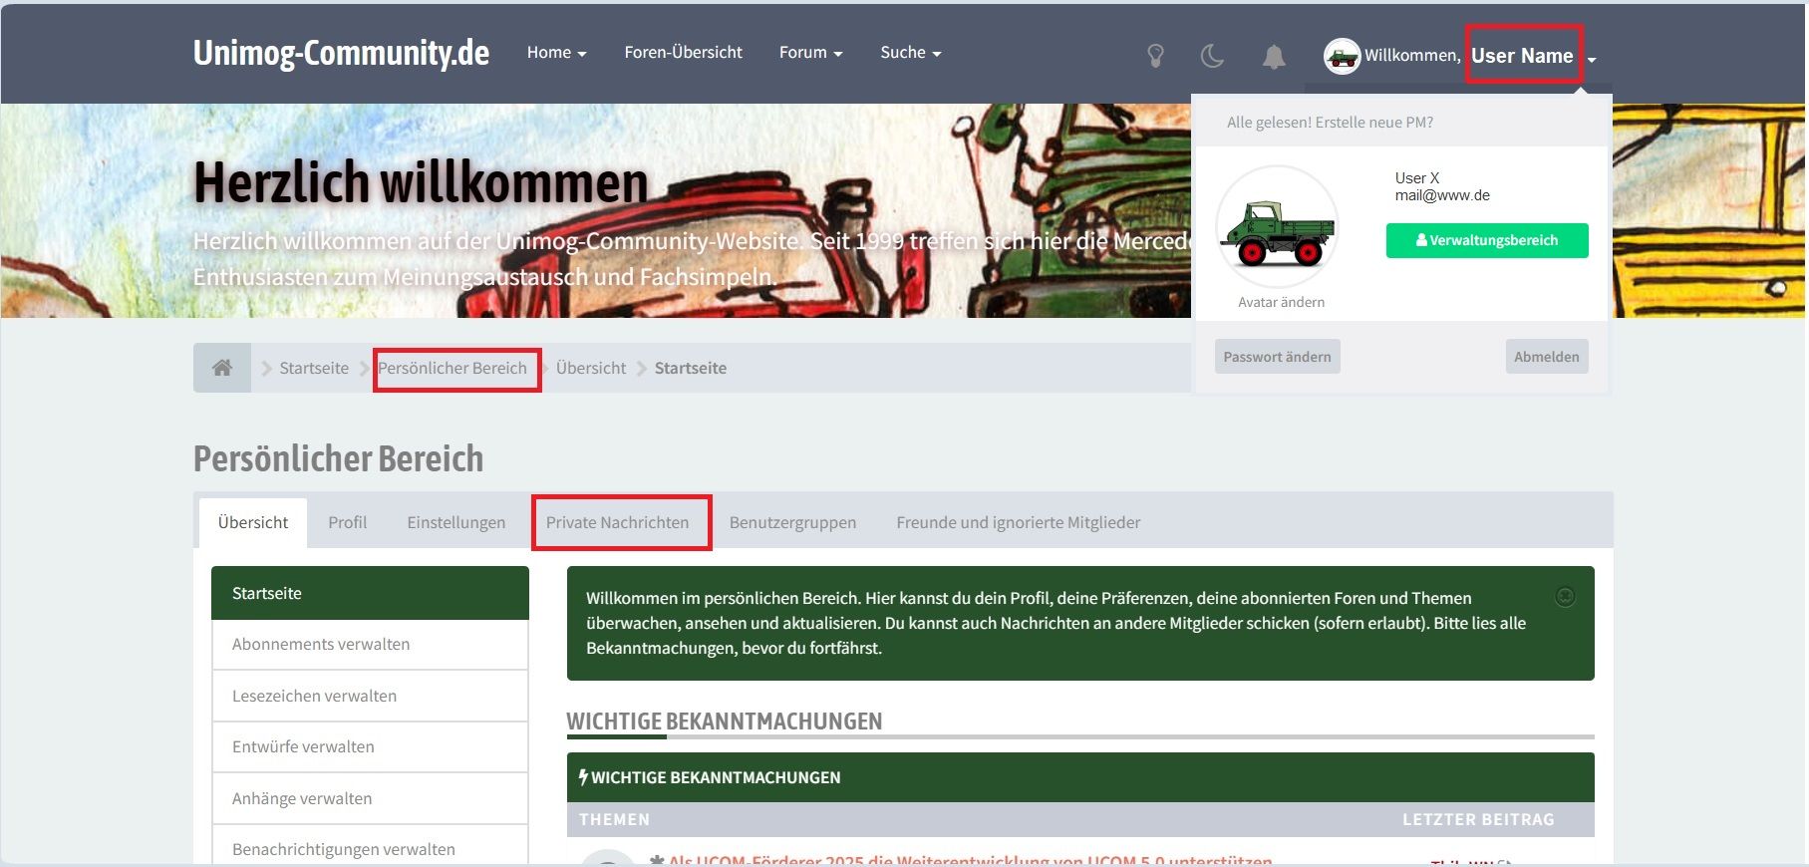Click the lightbulb icon in header
Image resolution: width=1809 pixels, height=867 pixels.
click(x=1155, y=56)
